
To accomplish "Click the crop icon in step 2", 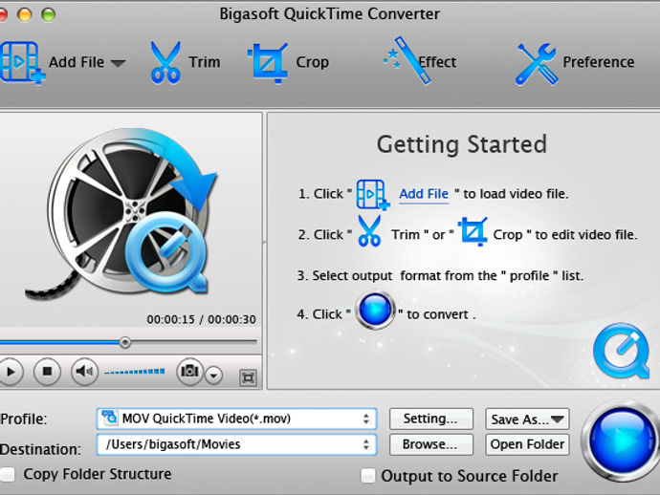I will pyautogui.click(x=473, y=231).
